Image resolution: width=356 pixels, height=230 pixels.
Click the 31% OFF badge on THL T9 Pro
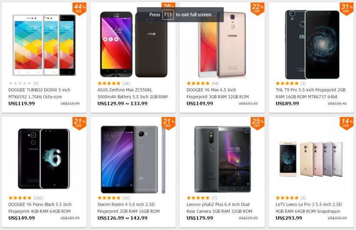[346, 9]
